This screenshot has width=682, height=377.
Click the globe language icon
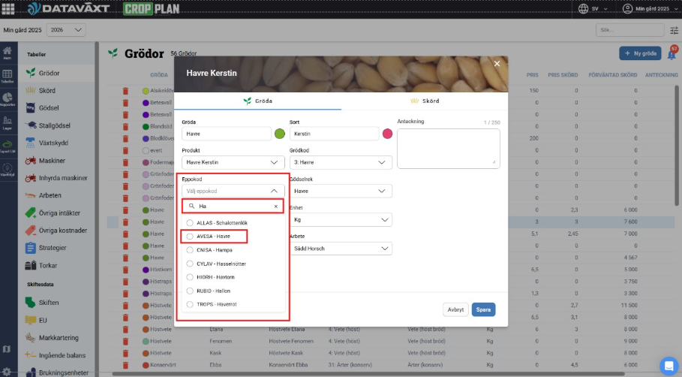coord(584,8)
